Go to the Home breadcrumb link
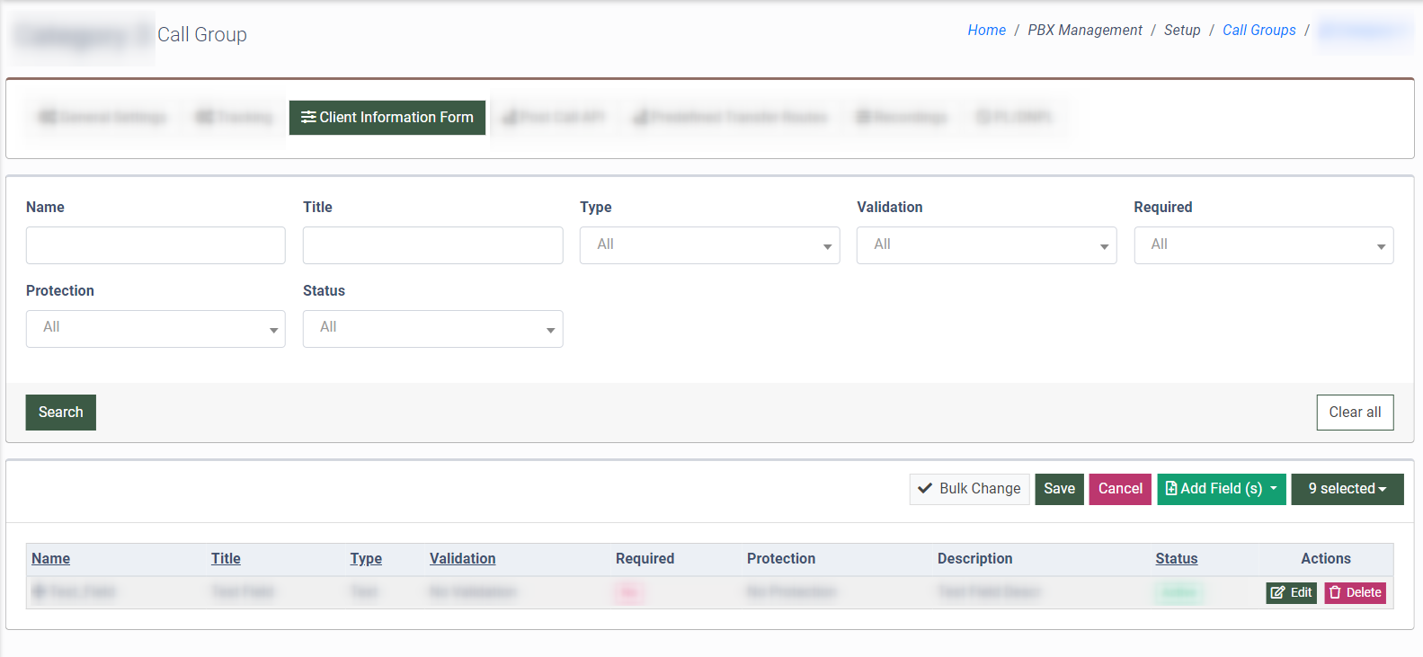This screenshot has width=1423, height=657. pyautogui.click(x=986, y=31)
